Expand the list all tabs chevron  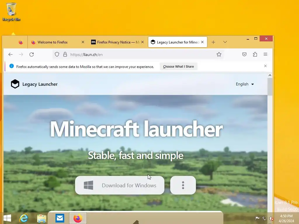[x=225, y=42]
